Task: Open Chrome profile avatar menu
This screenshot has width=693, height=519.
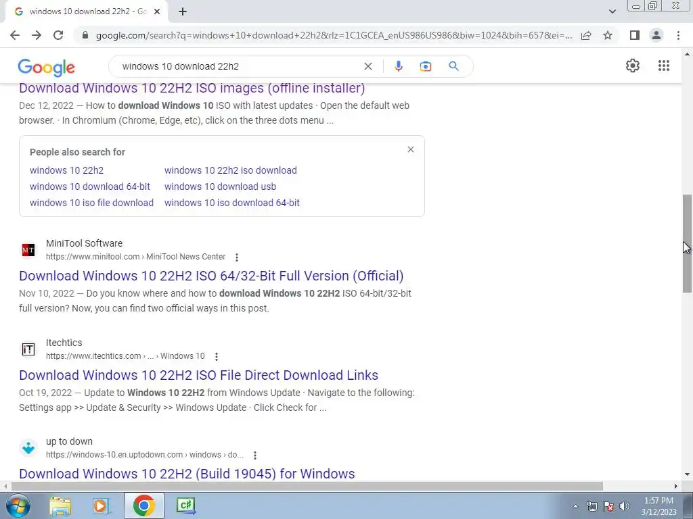Action: click(656, 35)
